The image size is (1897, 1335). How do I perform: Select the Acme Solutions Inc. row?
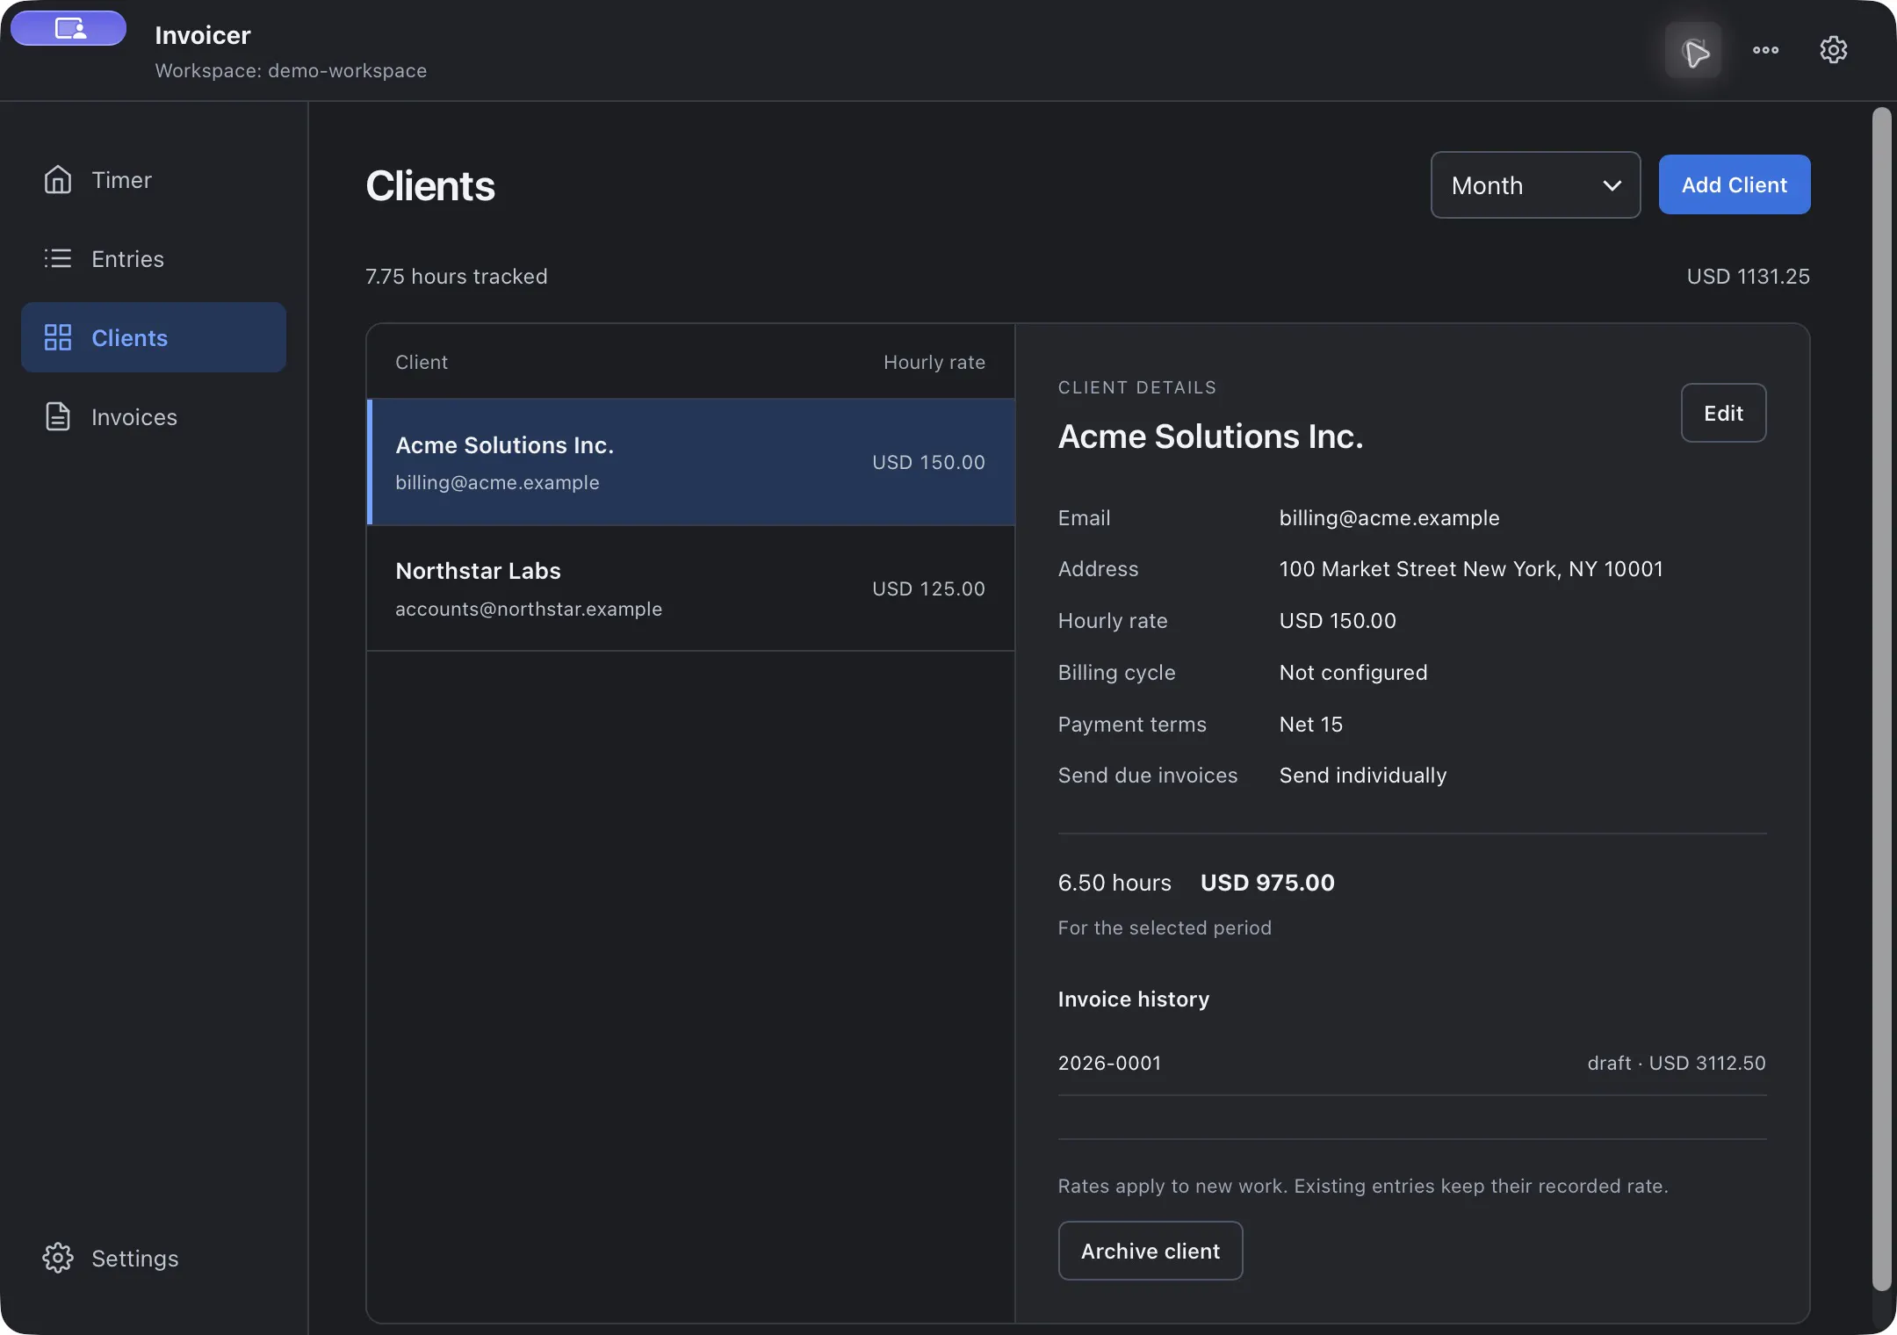(690, 463)
